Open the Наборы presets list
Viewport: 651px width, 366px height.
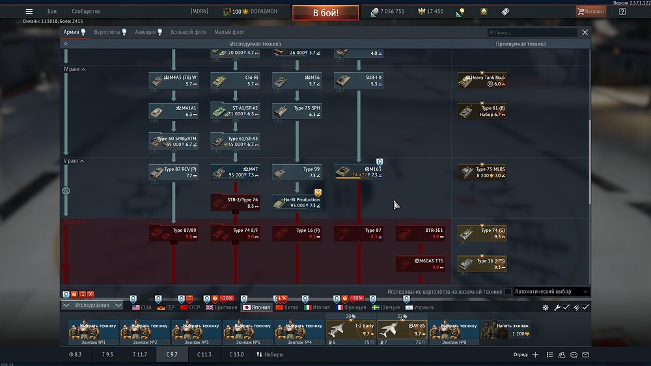(270, 355)
